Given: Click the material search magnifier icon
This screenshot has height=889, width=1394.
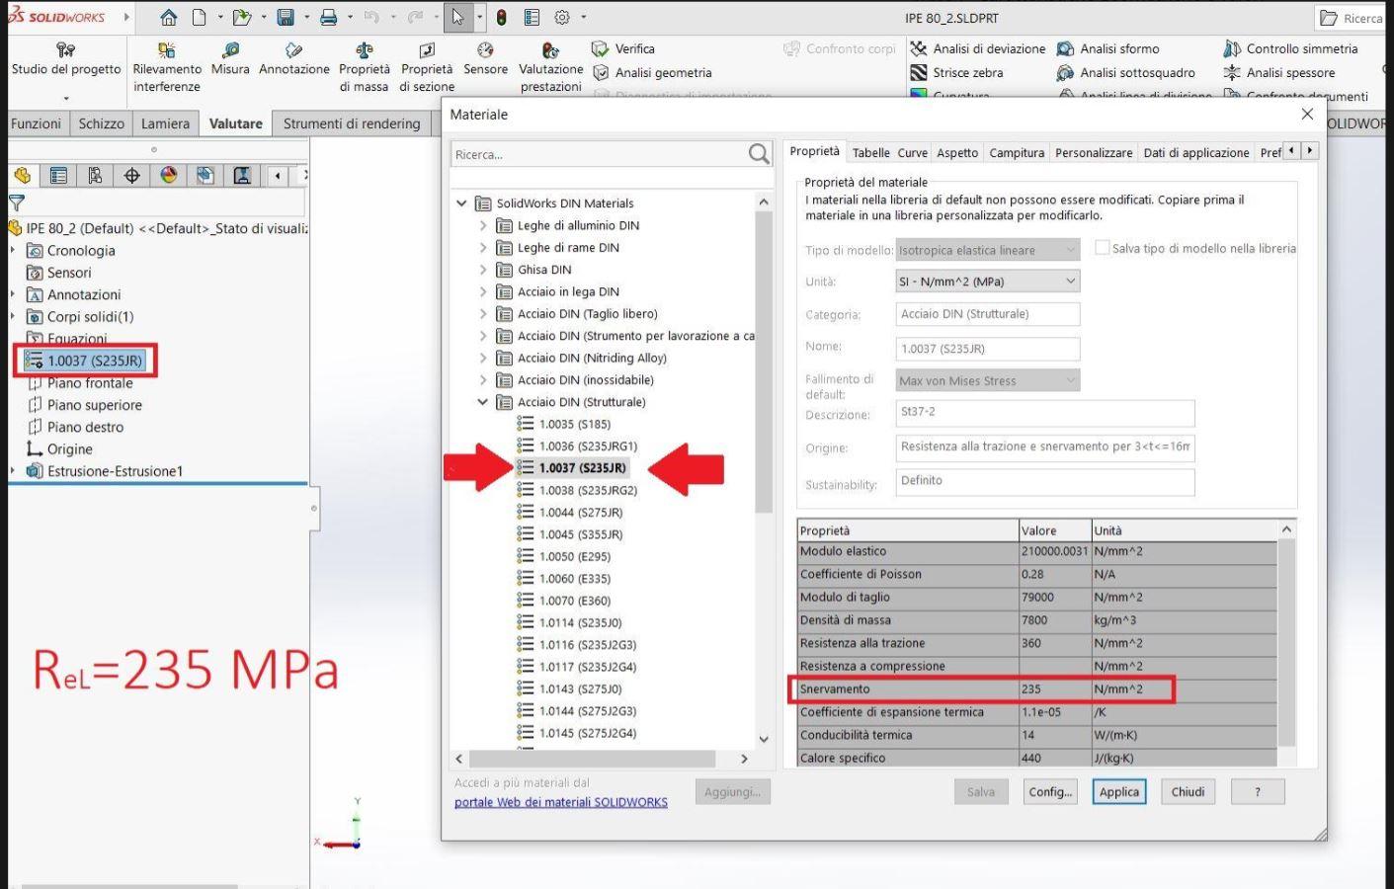Looking at the screenshot, I should click(758, 154).
